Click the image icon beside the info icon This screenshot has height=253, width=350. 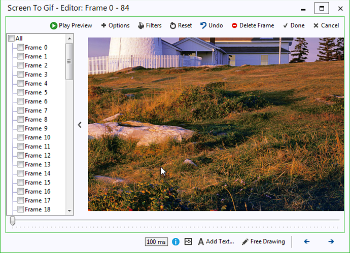(x=188, y=241)
